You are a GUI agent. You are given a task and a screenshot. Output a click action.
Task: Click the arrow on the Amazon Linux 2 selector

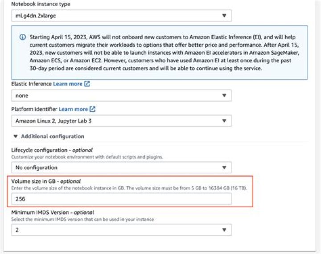tap(223, 121)
